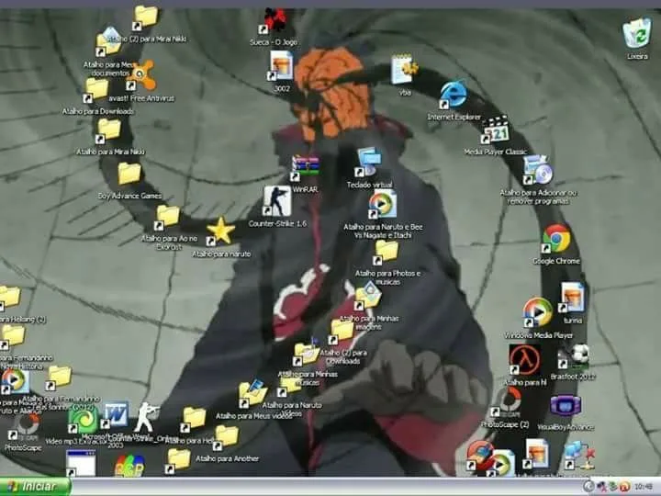Open Atalho para Mirai Nikki folder
661x496 pixels.
pyautogui.click(x=108, y=130)
